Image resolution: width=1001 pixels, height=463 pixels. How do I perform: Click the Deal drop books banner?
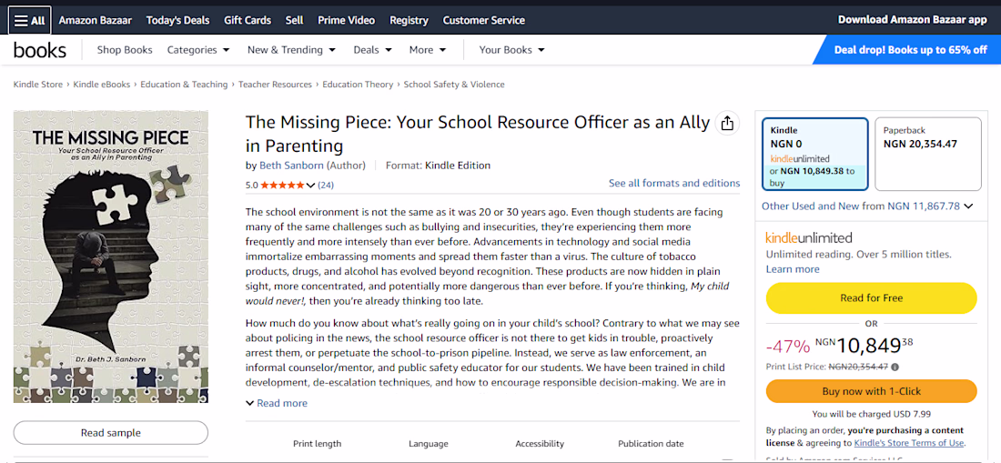(906, 50)
